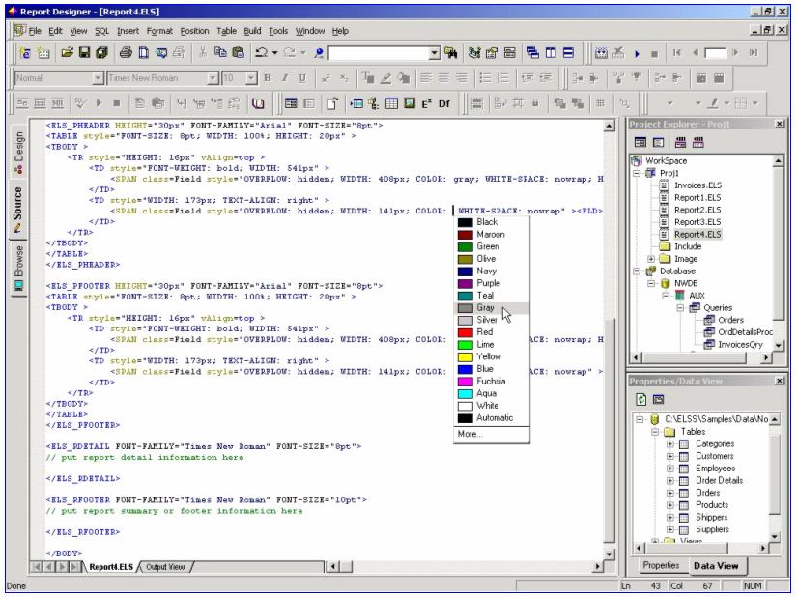Expand the Image folder node
This screenshot has height=597, width=797.
pyautogui.click(x=651, y=259)
